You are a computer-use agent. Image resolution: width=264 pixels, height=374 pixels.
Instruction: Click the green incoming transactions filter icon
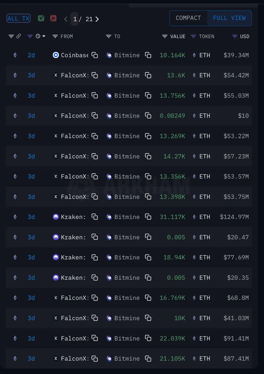[41, 18]
